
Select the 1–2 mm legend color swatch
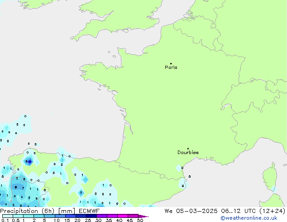(29, 216)
